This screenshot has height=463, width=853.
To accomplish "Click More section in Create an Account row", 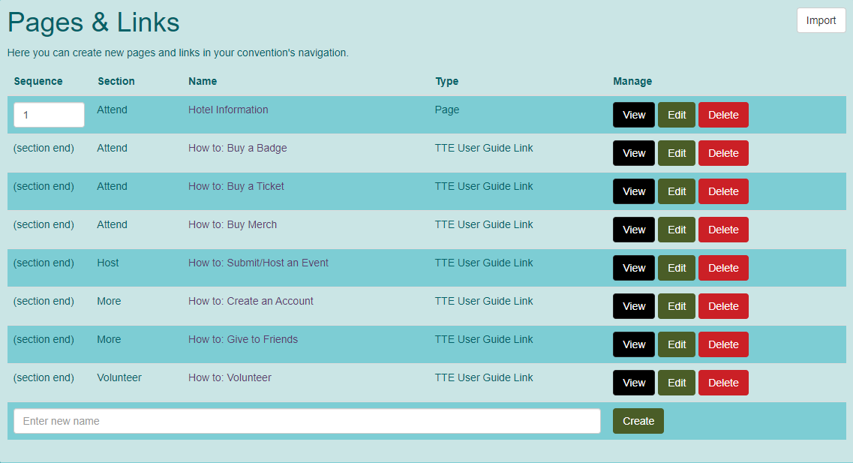I will pos(109,301).
